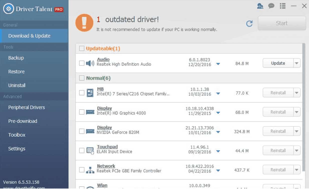Screen dimensions: 309x189
Task: Check the Updateable(1) group checkbox
Action: coord(82,48)
